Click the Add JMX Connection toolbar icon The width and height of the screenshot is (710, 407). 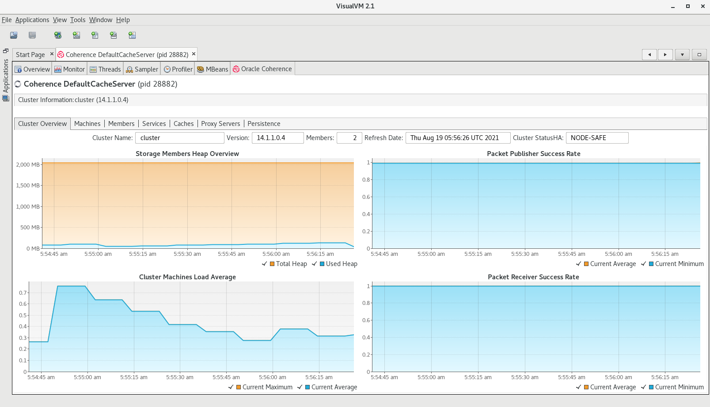click(76, 35)
